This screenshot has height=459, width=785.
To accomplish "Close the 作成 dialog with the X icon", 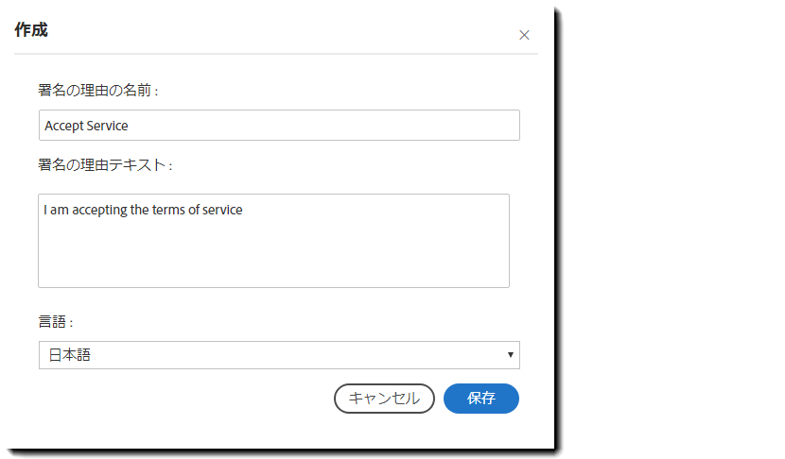I will click(524, 35).
